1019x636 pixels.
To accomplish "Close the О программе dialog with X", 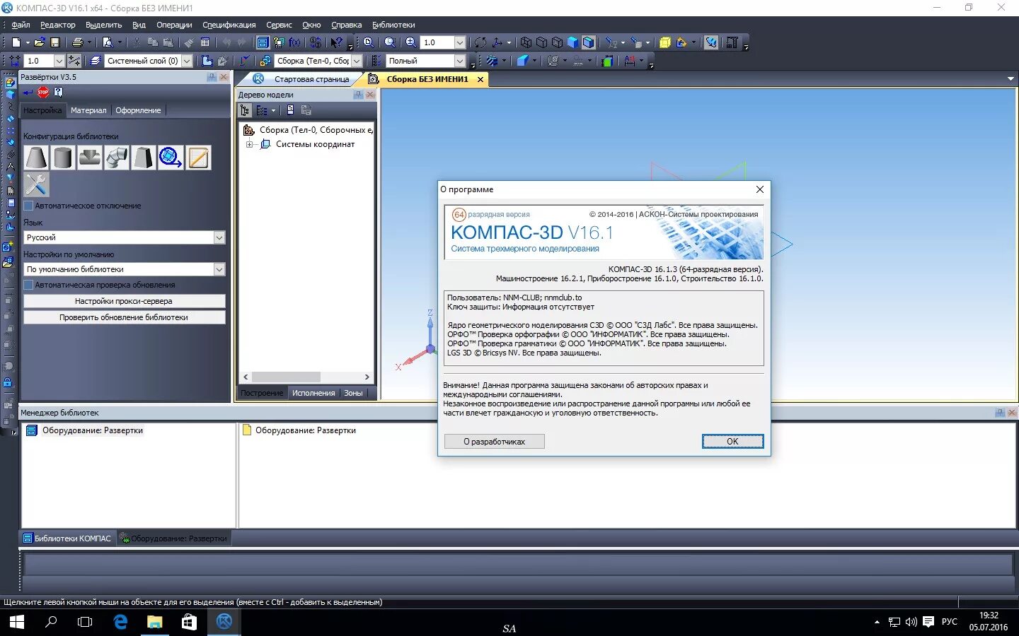I will (759, 189).
